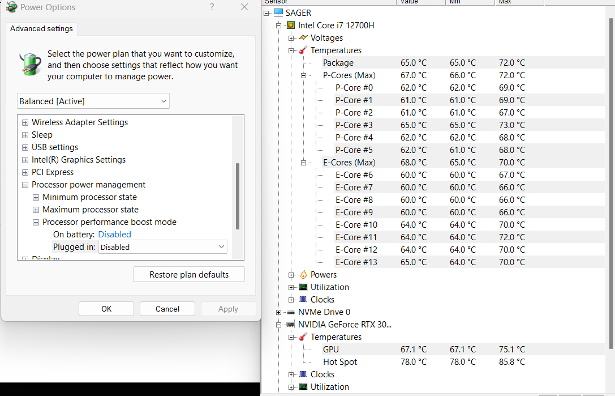Expand PCI Express node
The width and height of the screenshot is (615, 396).
25,172
